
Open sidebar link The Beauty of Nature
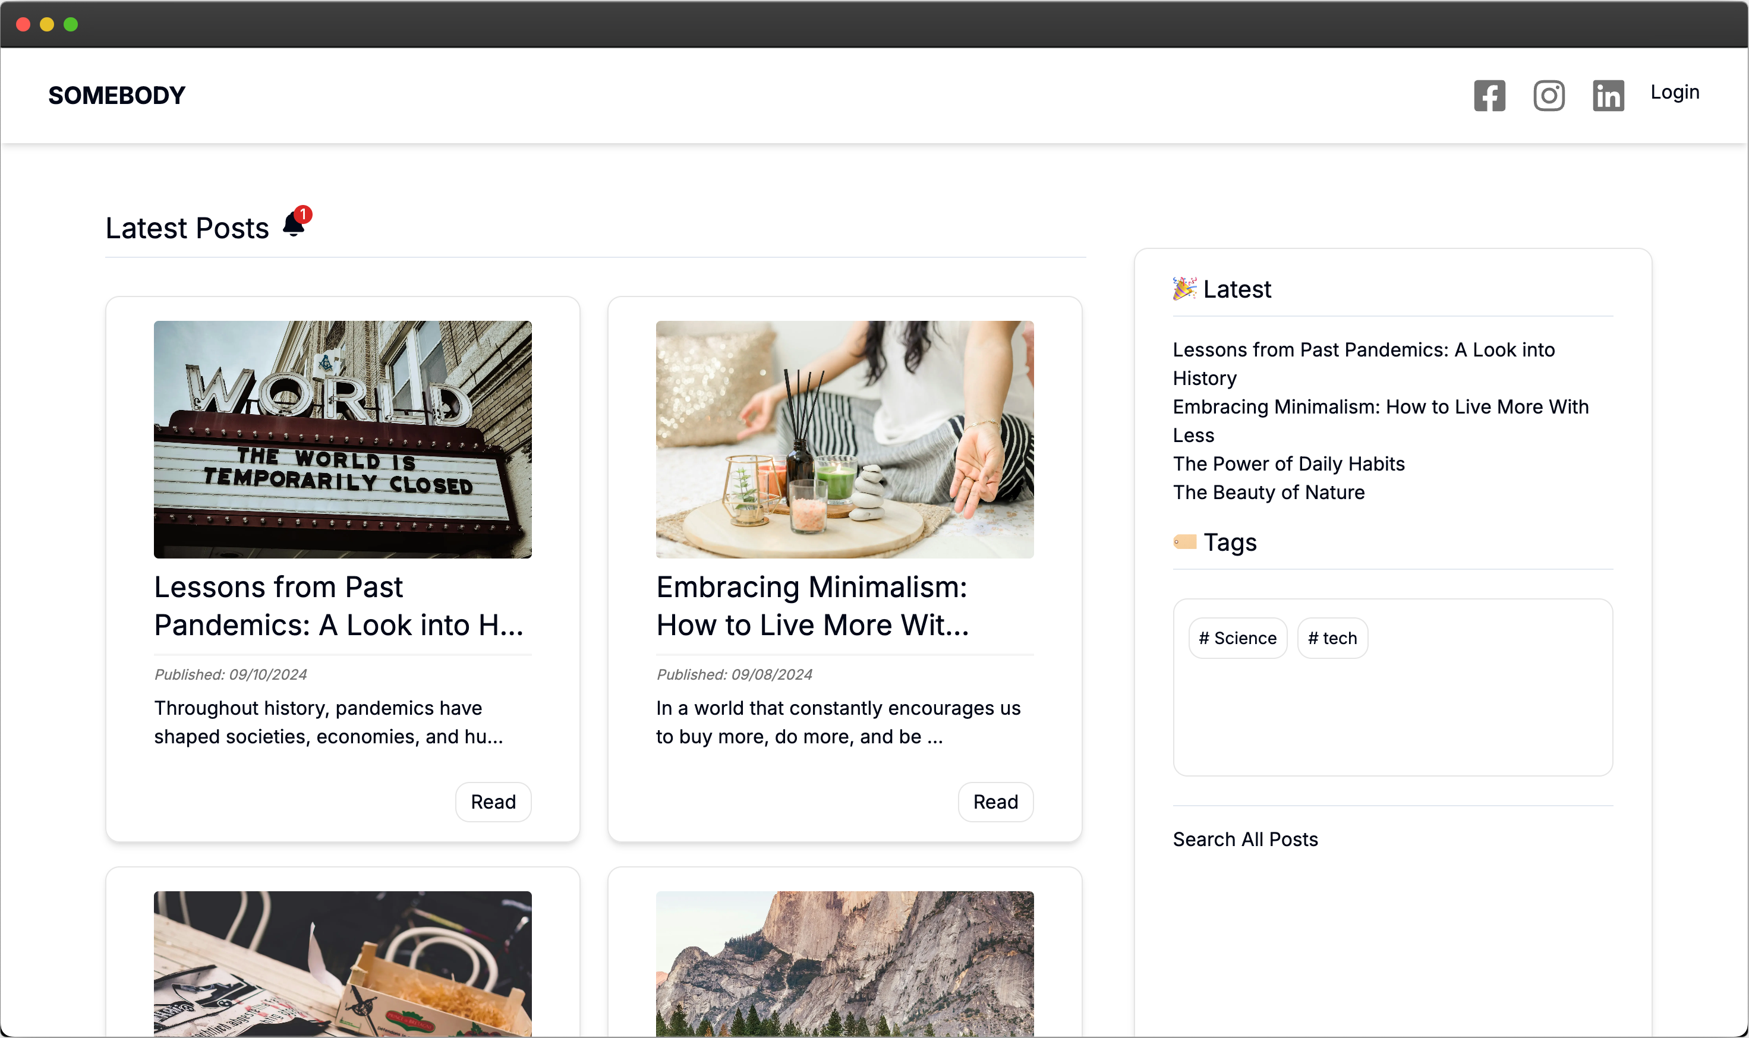pos(1268,493)
